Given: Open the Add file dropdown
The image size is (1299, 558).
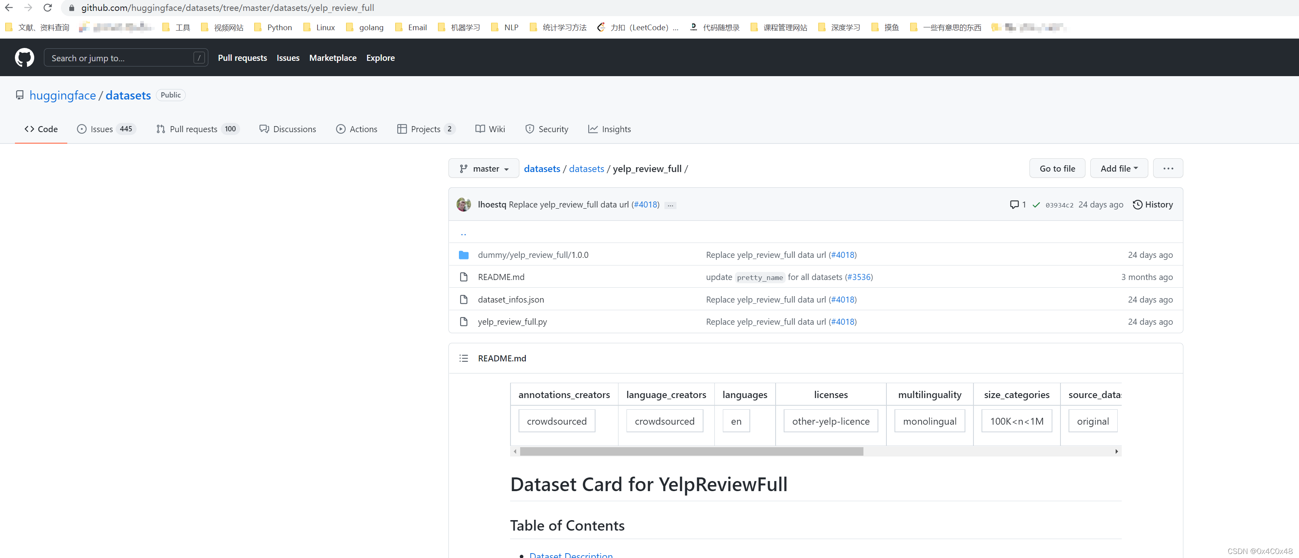Looking at the screenshot, I should click(x=1118, y=169).
